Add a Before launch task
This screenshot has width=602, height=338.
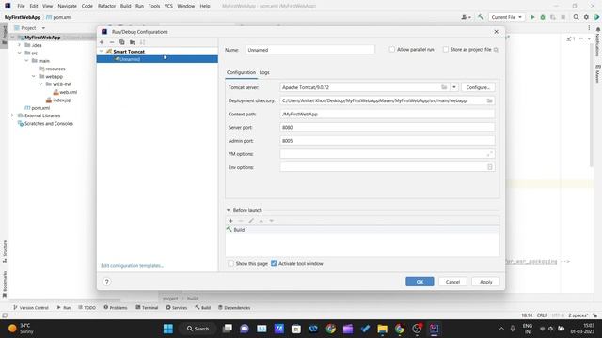[x=230, y=221]
